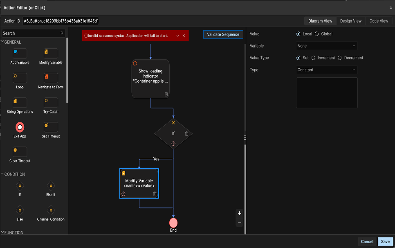Click the action Search input field
Image resolution: width=395 pixels, height=248 pixels.
31,33
